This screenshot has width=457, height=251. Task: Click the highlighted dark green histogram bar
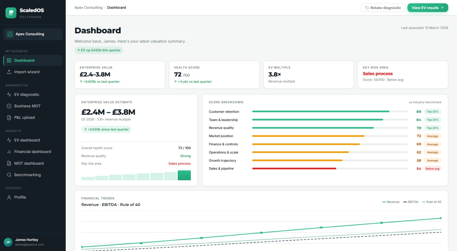click(x=184, y=176)
